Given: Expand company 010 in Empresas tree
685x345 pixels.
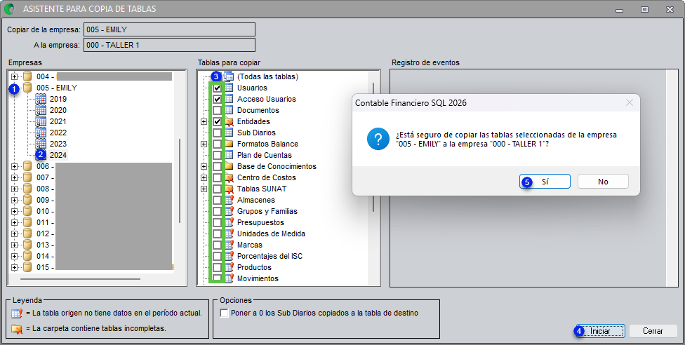Looking at the screenshot, I should point(15,211).
